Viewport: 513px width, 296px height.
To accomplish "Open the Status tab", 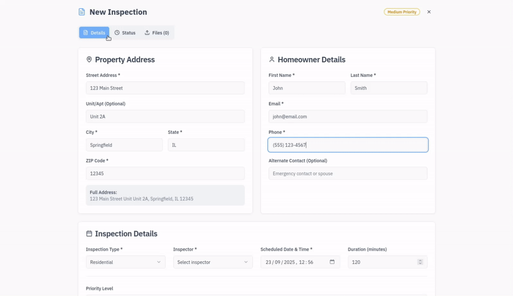I will click(x=125, y=33).
